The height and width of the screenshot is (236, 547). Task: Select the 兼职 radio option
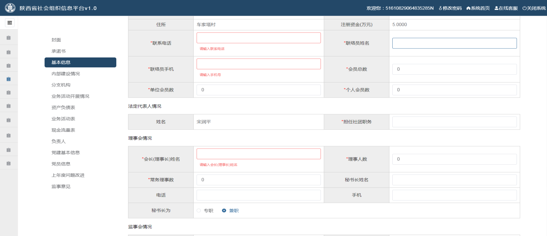click(224, 211)
